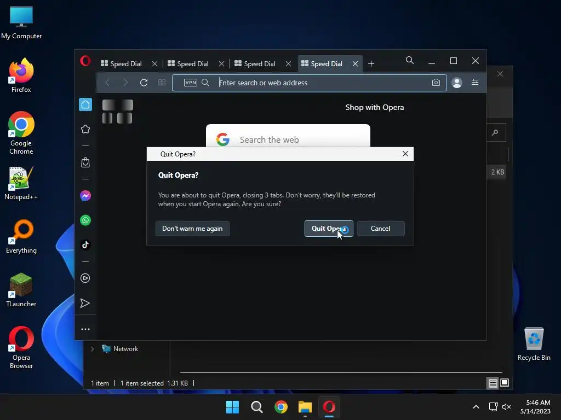Reload the page in Opera
This screenshot has height=420, width=561.
(x=144, y=83)
